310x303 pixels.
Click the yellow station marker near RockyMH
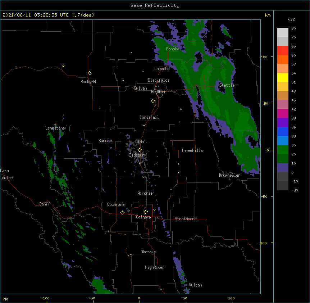coord(90,73)
